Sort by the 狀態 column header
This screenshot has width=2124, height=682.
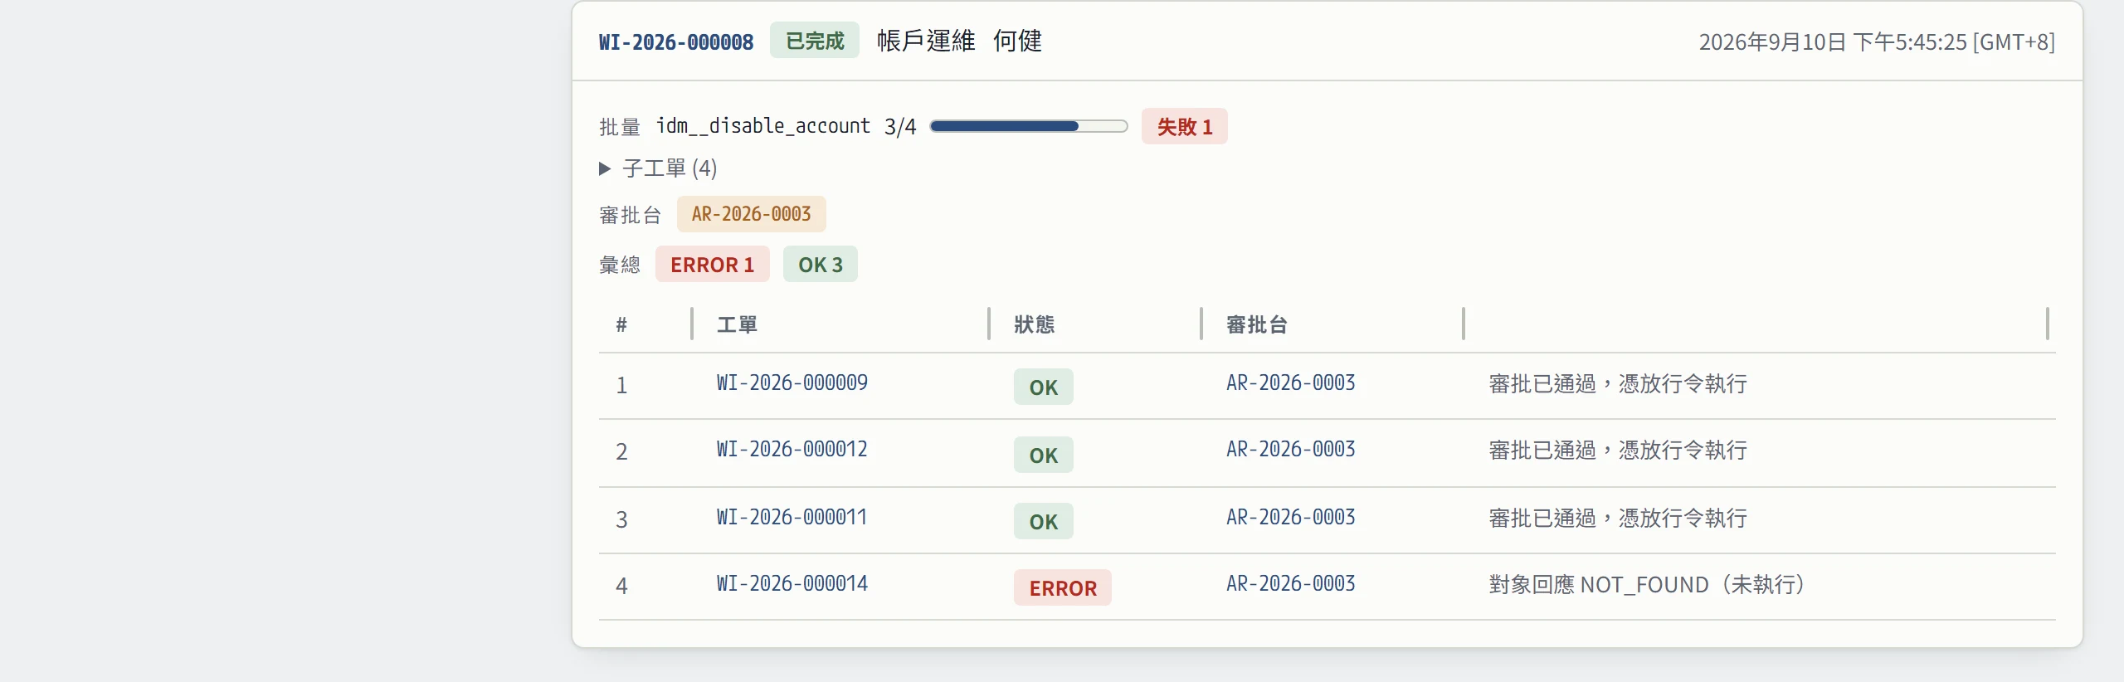(1034, 324)
